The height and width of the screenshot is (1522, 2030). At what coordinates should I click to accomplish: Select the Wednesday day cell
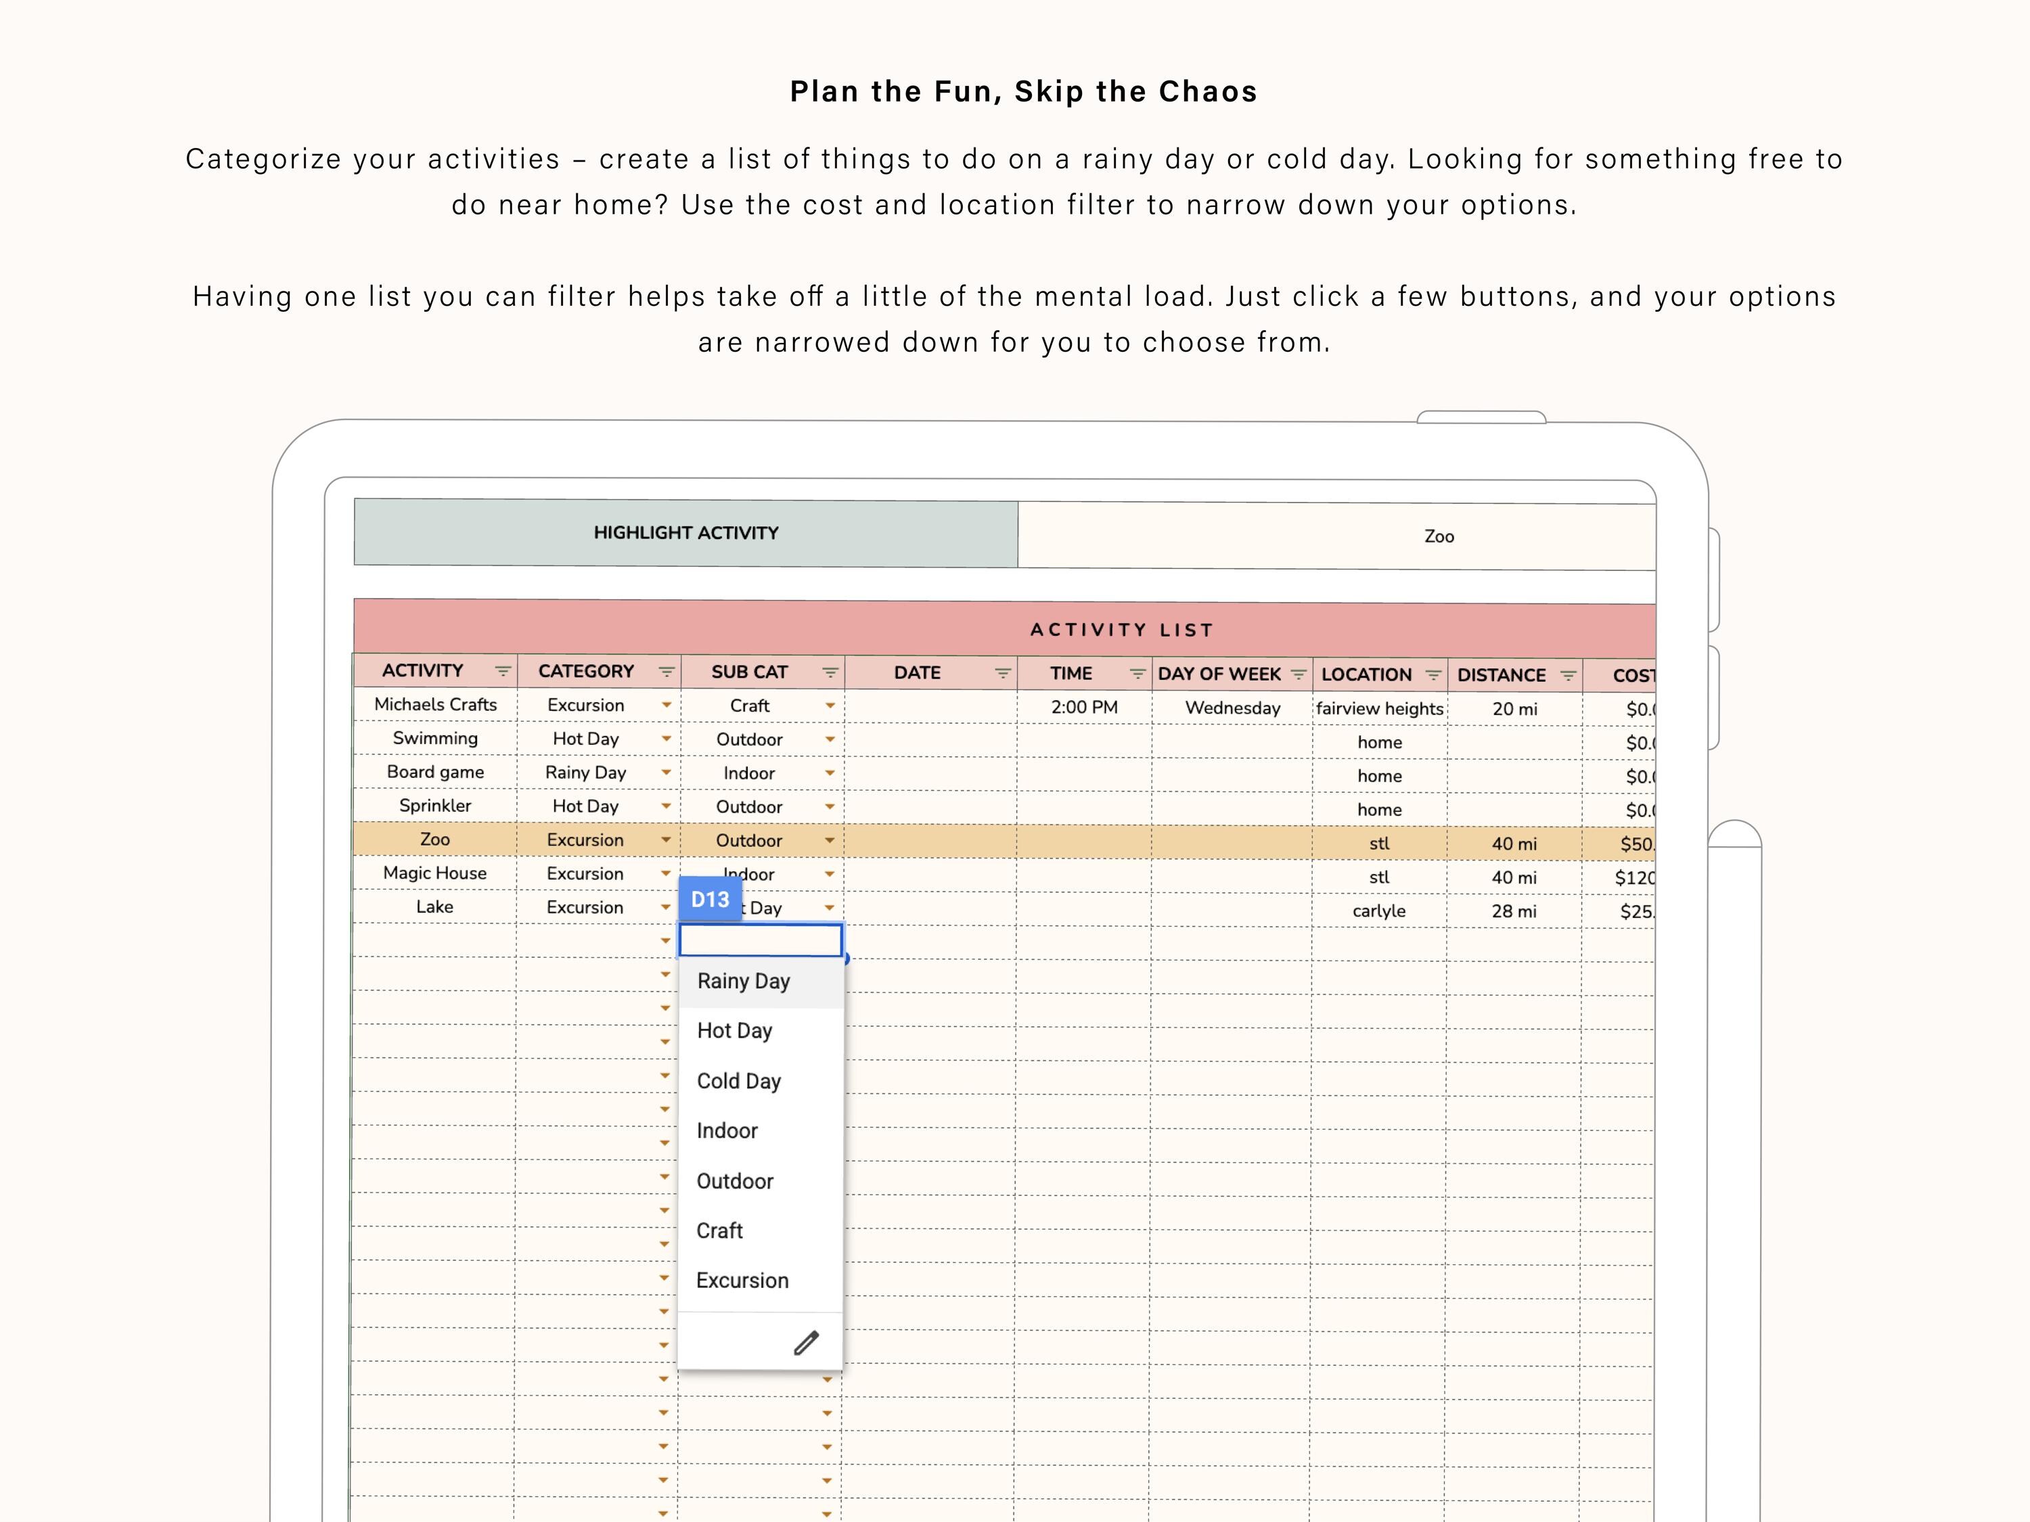(1232, 708)
